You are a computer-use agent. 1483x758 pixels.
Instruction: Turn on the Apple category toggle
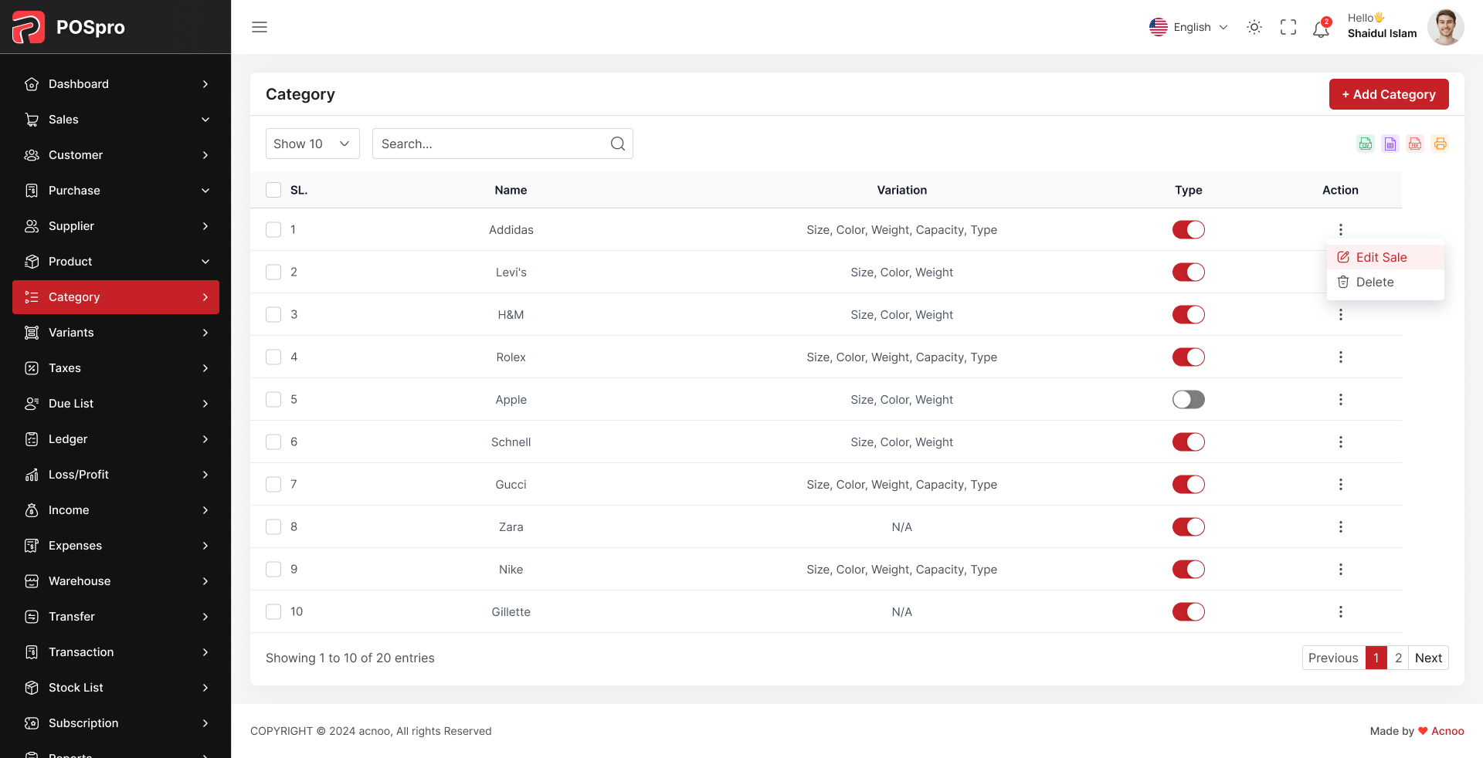click(x=1188, y=399)
